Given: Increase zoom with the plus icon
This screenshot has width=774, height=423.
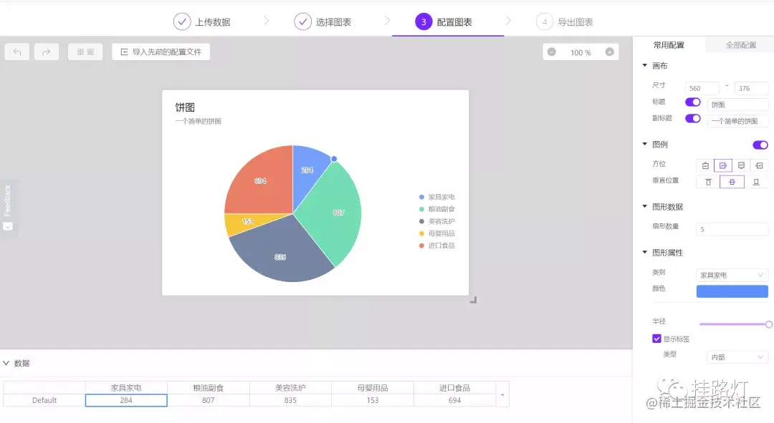Looking at the screenshot, I should coord(610,52).
